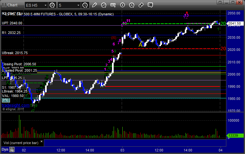
Task: Click the Chart window grip icon
Action: point(4,5)
